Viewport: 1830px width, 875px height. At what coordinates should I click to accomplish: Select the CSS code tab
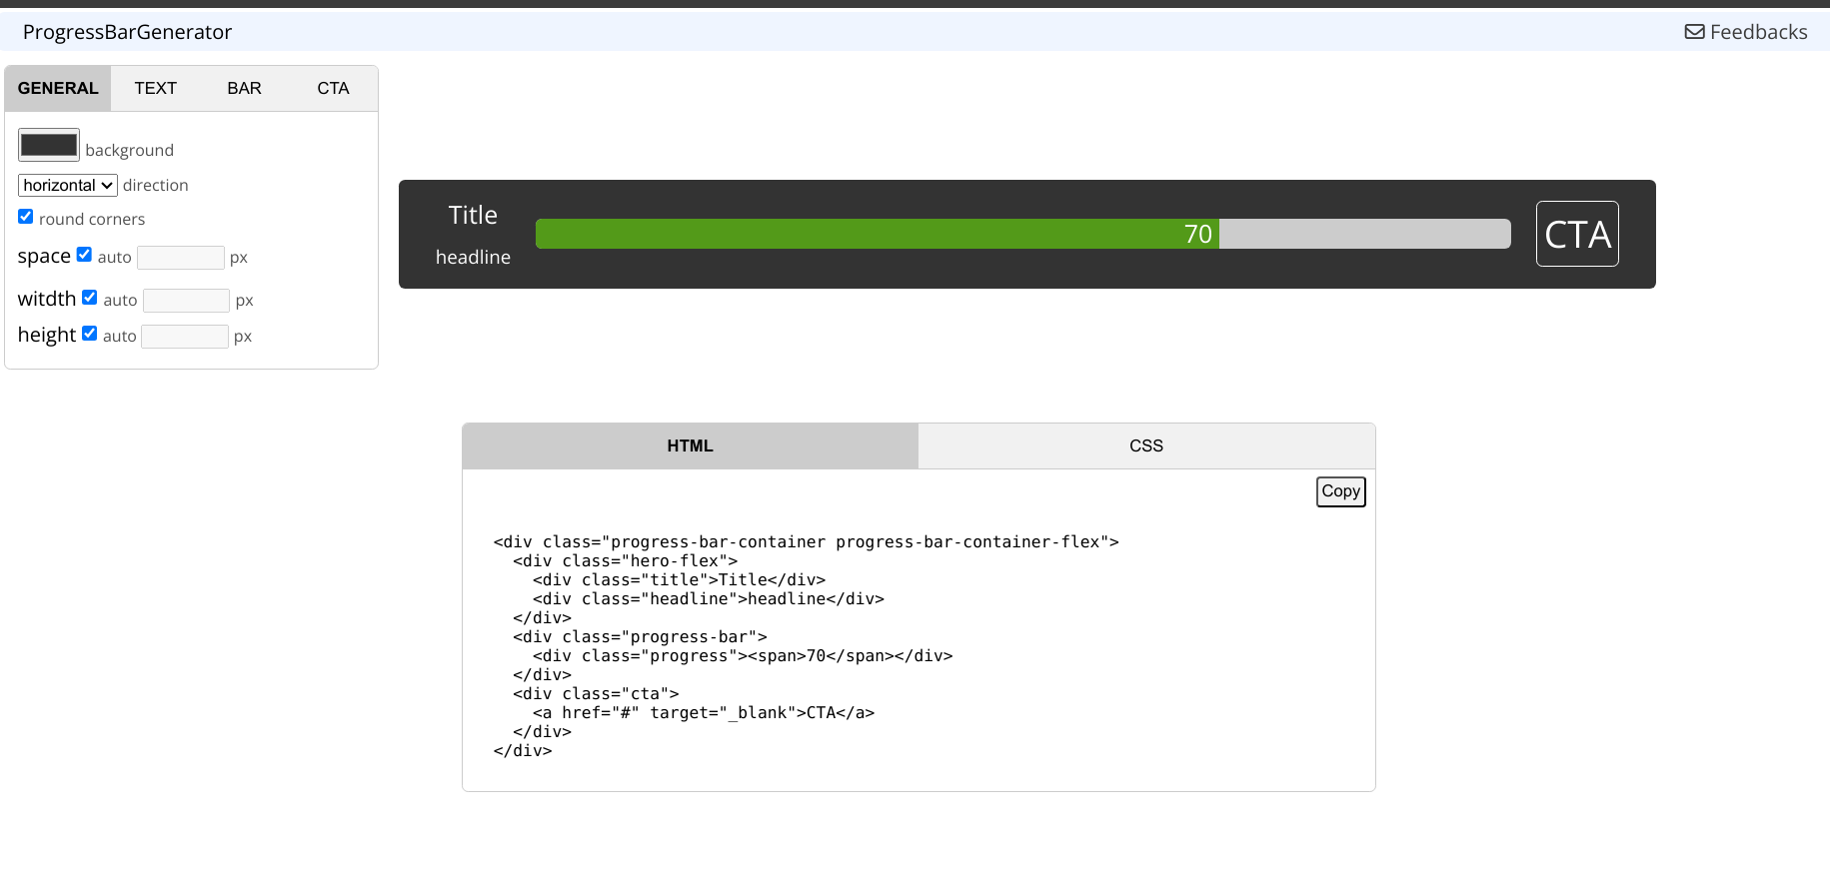point(1146,445)
